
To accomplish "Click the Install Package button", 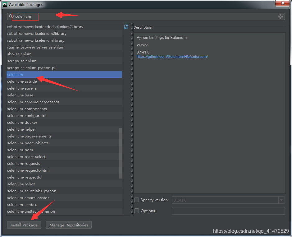I will coord(24,225).
